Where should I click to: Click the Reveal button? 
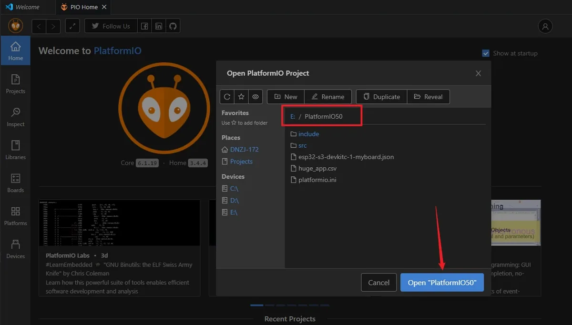tap(428, 97)
